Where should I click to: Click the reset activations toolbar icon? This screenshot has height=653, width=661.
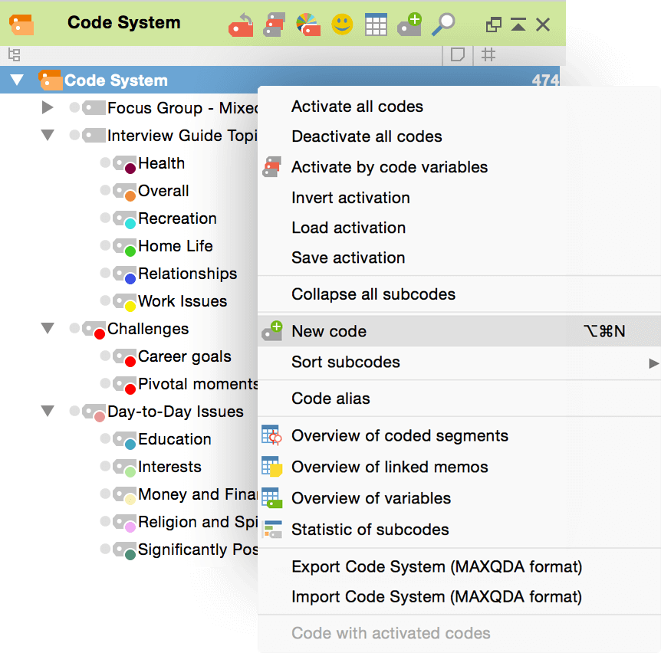241,25
